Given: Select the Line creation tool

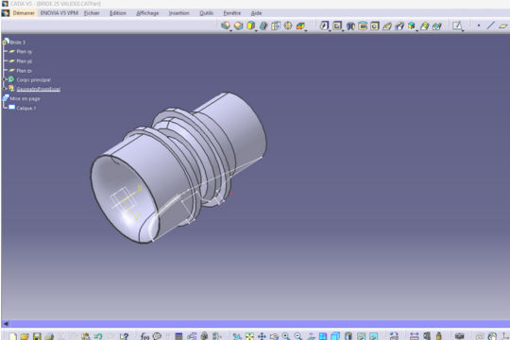Looking at the screenshot, I should (490, 25).
